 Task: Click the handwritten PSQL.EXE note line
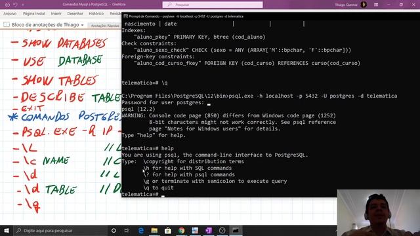click(x=68, y=131)
